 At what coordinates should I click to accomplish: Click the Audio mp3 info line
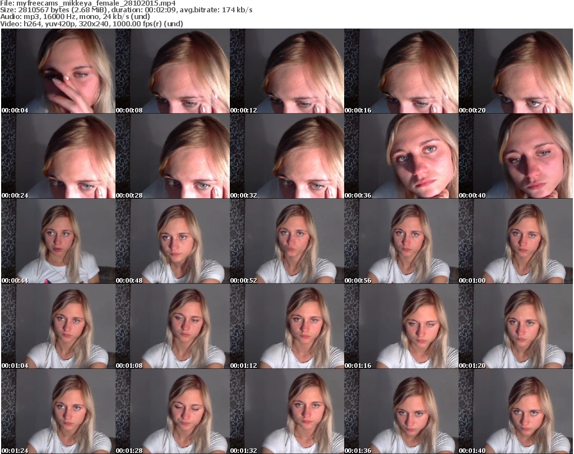pyautogui.click(x=75, y=17)
